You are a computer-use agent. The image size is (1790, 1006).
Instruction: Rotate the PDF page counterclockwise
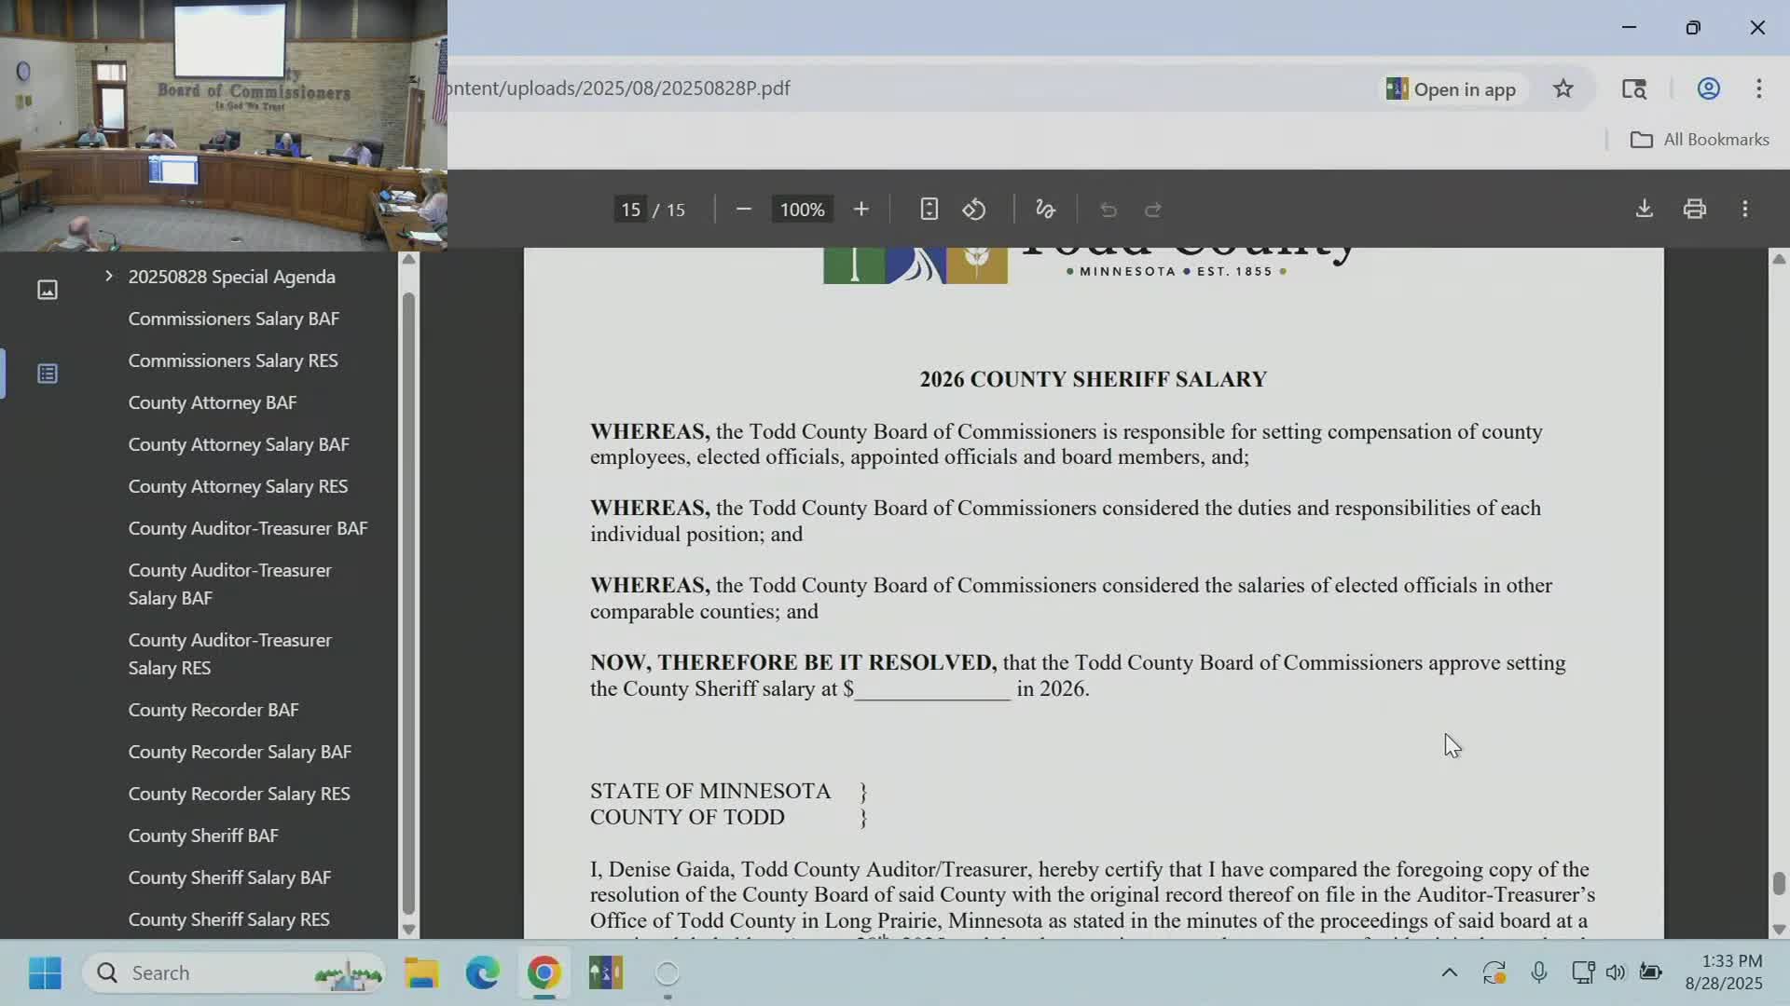(975, 209)
